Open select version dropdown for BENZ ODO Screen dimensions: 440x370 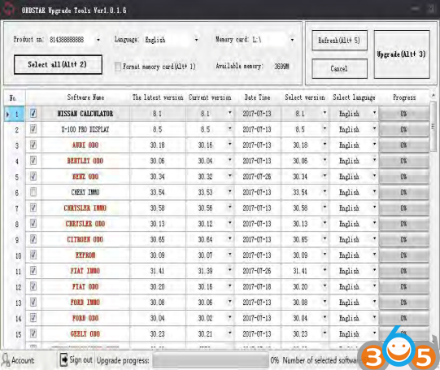(x=325, y=176)
